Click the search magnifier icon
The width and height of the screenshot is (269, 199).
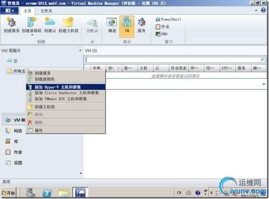click(262, 59)
